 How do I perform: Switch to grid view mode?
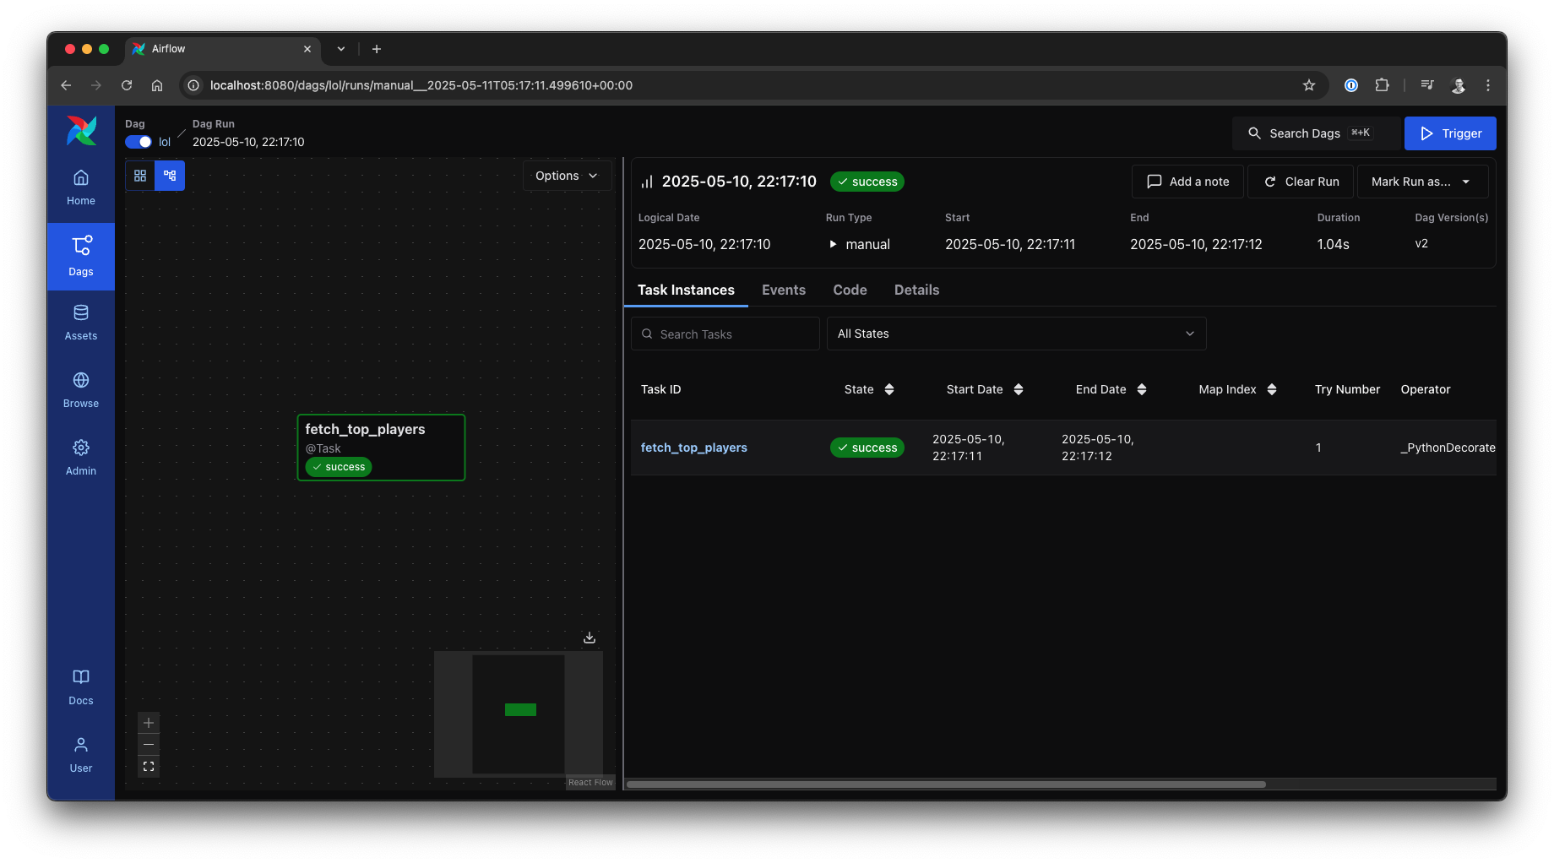pyautogui.click(x=140, y=175)
